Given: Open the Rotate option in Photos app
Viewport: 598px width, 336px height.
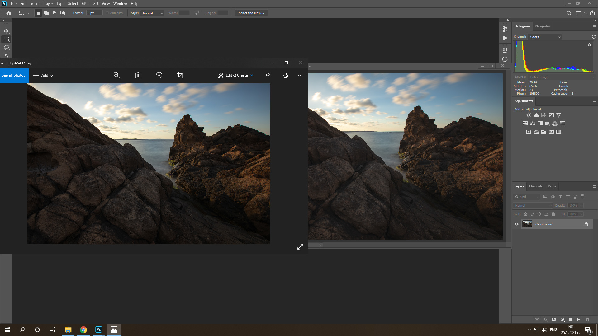Looking at the screenshot, I should pyautogui.click(x=159, y=75).
